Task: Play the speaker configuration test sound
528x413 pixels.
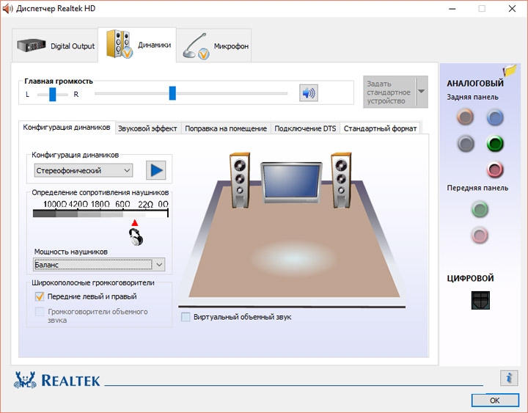Action: (156, 170)
